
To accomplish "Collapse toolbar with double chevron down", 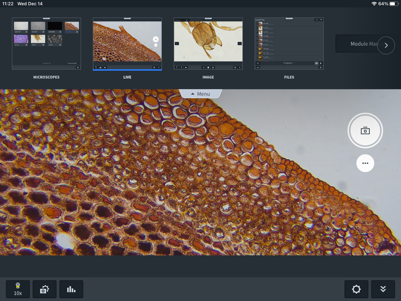I will click(x=383, y=289).
